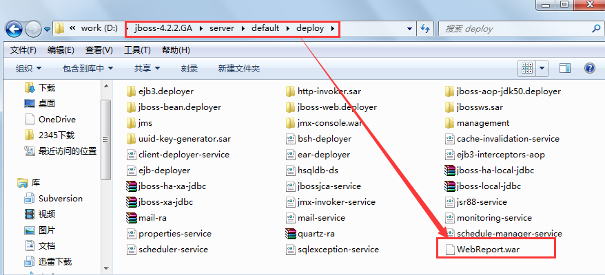Click the refresh button beside address bar
Image resolution: width=605 pixels, height=275 pixels.
point(425,28)
